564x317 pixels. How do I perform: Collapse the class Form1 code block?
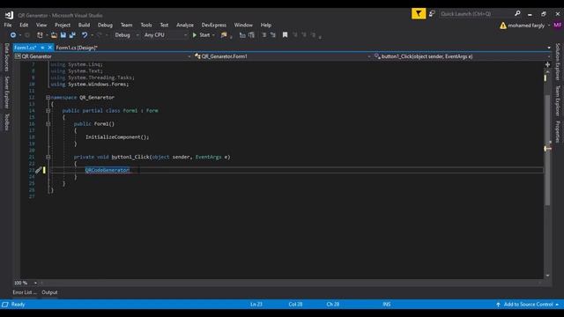[x=48, y=111]
